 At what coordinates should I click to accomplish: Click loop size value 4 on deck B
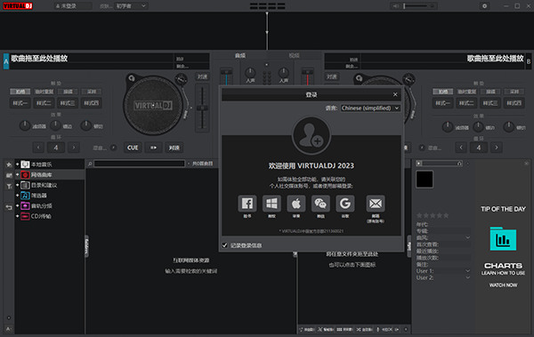tap(479, 148)
